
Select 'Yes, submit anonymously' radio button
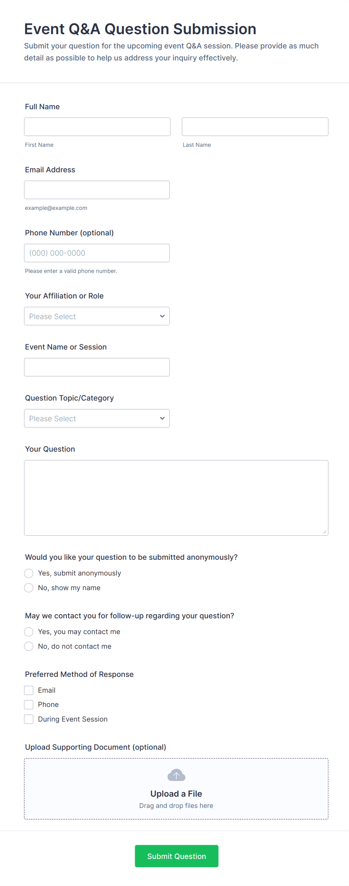29,573
